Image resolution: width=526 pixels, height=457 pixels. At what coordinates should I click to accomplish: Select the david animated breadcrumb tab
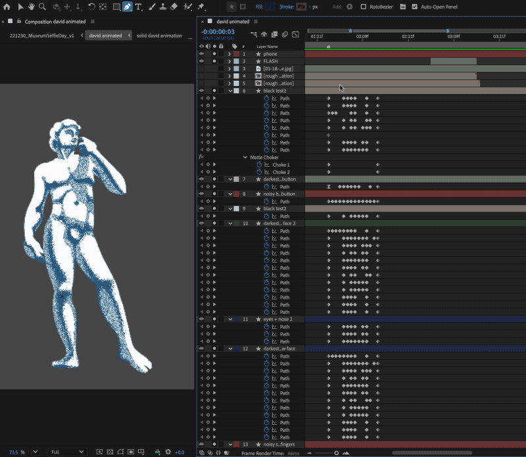[x=105, y=35]
